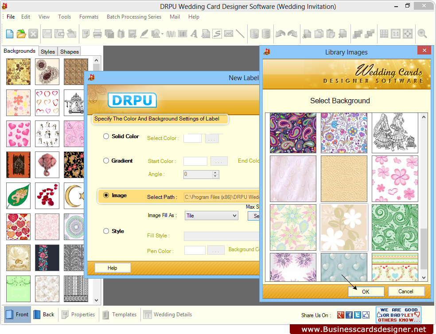Open the Image Fill As dropdown

pyautogui.click(x=211, y=216)
